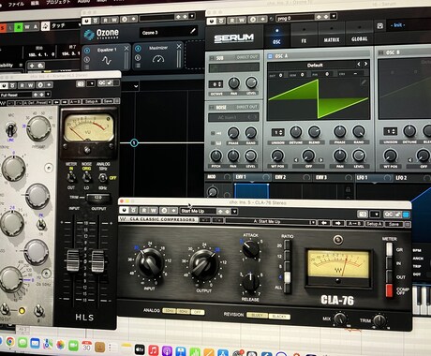Click CLA-76 undo left arrow button
The width and height of the screenshot is (431, 356).
[x=324, y=223]
